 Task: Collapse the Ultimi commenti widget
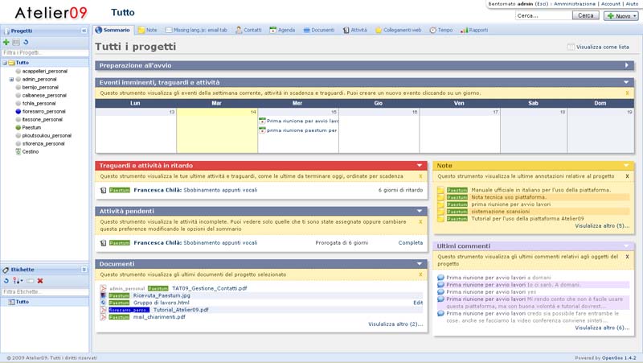coord(626,245)
